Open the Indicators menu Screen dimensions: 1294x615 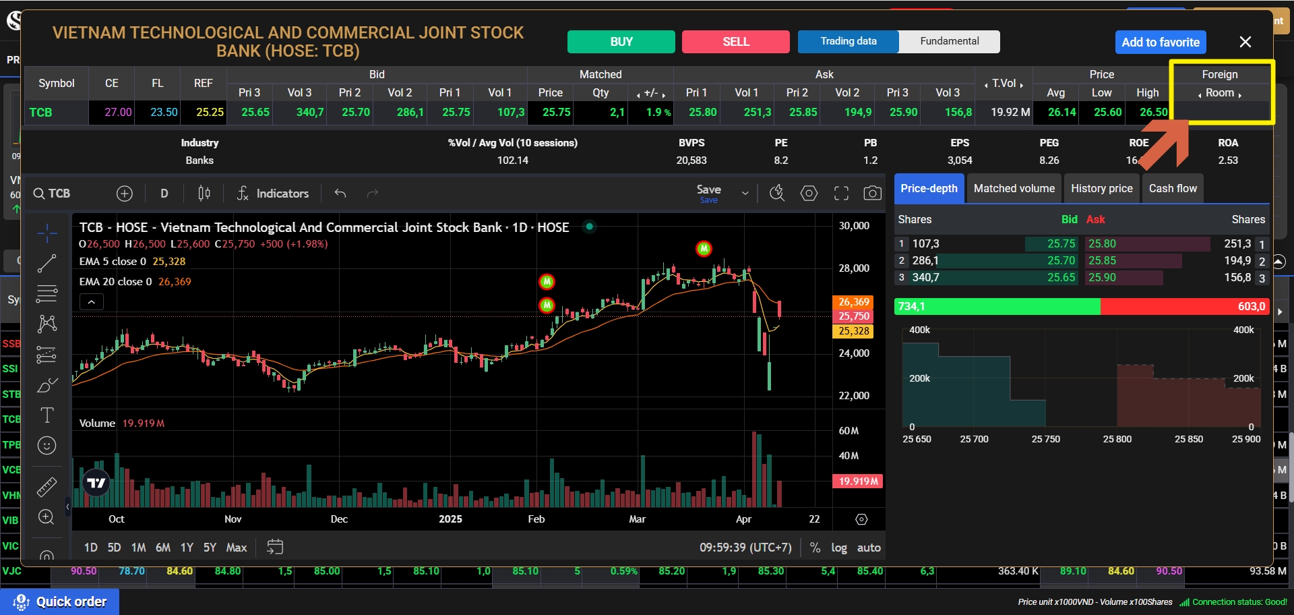pyautogui.click(x=273, y=194)
